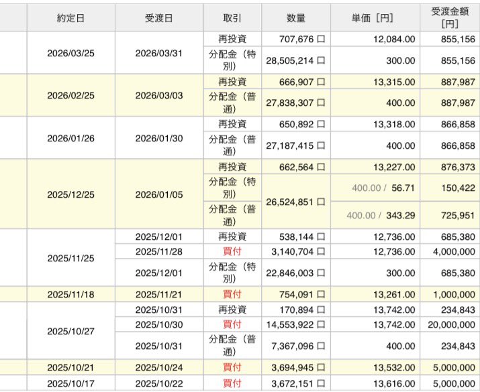The image size is (480, 392).
Task: Click unit price 13,532.00
Action: (394, 367)
